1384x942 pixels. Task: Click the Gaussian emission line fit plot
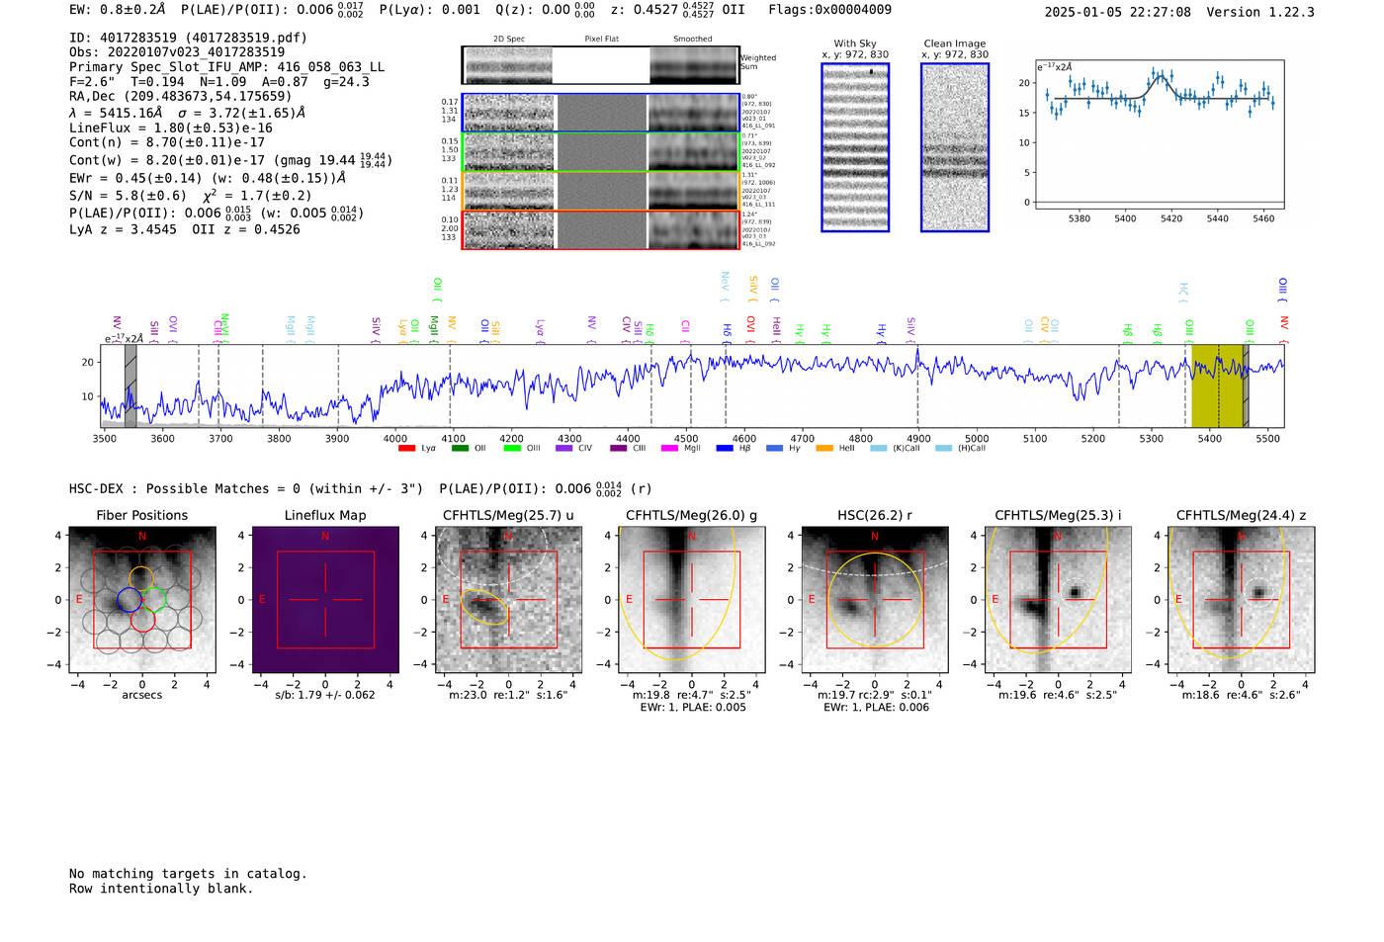tap(1159, 133)
